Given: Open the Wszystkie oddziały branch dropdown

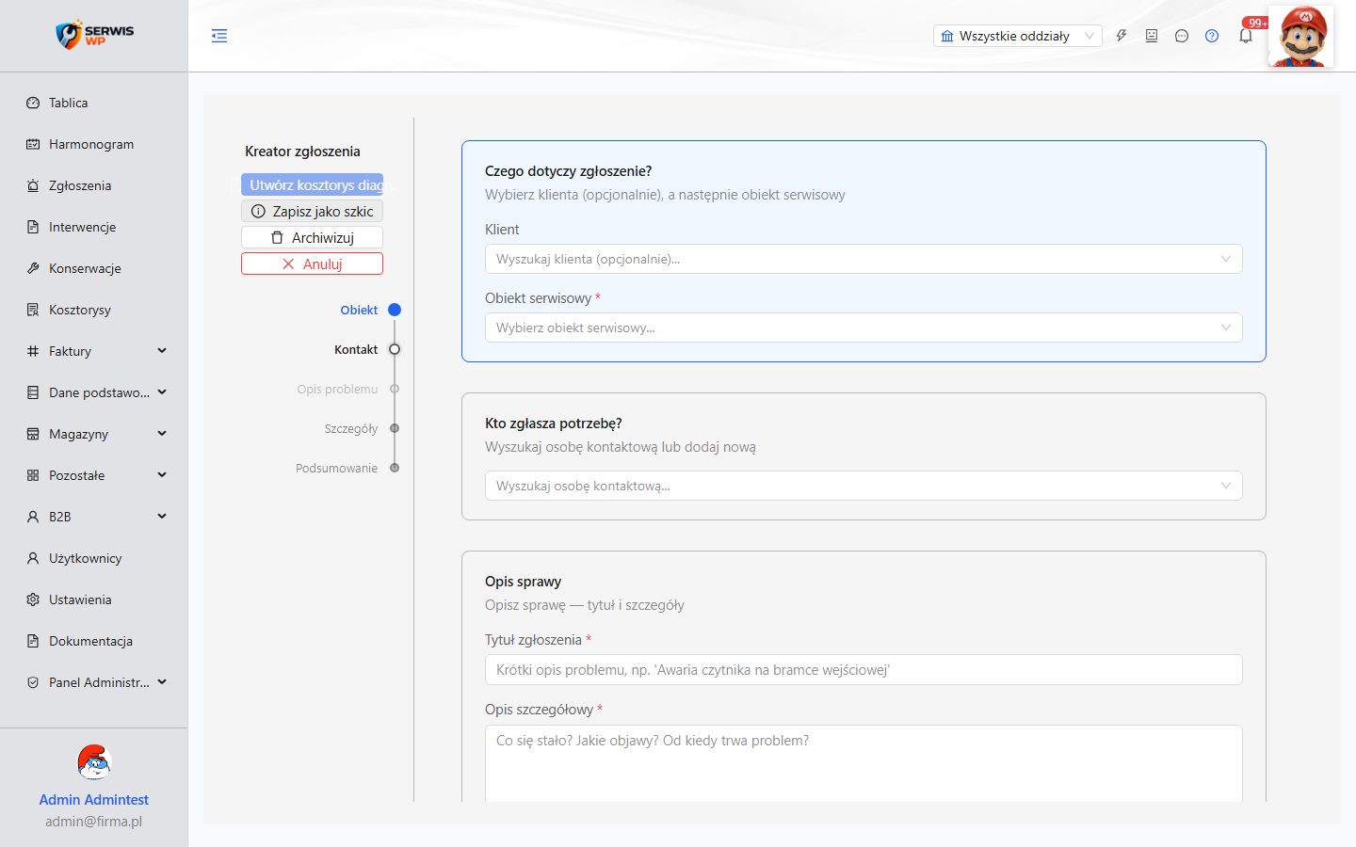Looking at the screenshot, I should pos(1017,36).
